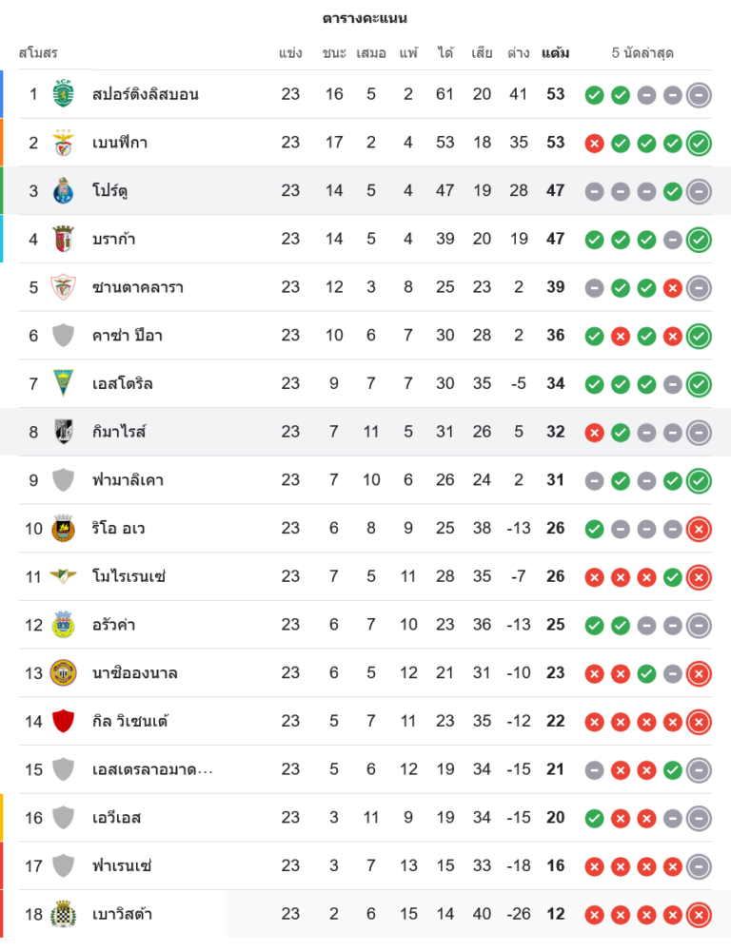
Task: Click Moreirense's fourth recent-match win icon
Action: coord(672,576)
